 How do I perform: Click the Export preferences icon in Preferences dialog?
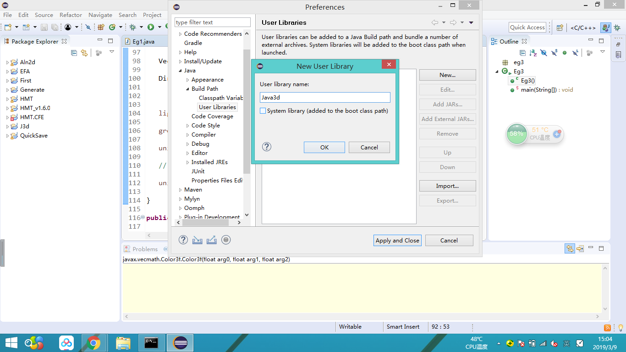tap(211, 240)
